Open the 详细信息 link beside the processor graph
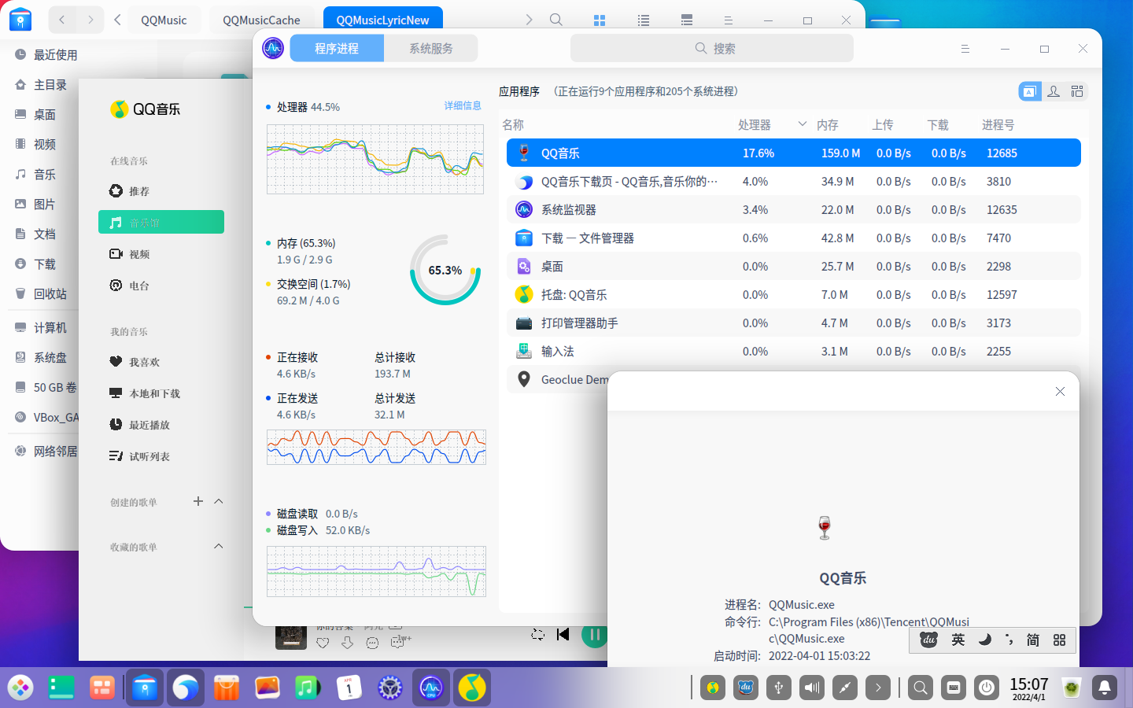The image size is (1133, 708). (x=462, y=105)
